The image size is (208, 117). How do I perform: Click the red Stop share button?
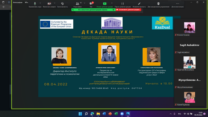click(128, 9)
